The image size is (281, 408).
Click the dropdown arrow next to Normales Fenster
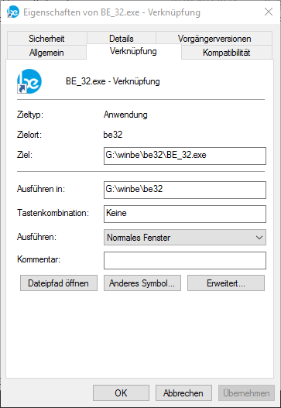[x=259, y=238]
